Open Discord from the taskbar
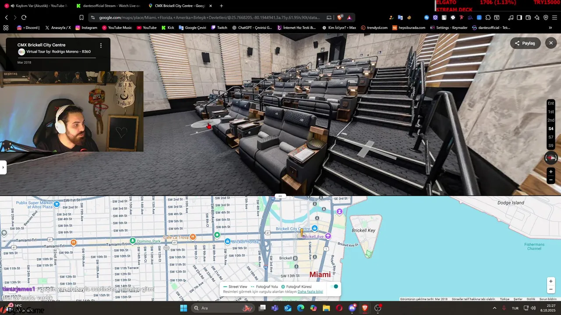Screen dimensions: 561x315 (x=352, y=308)
